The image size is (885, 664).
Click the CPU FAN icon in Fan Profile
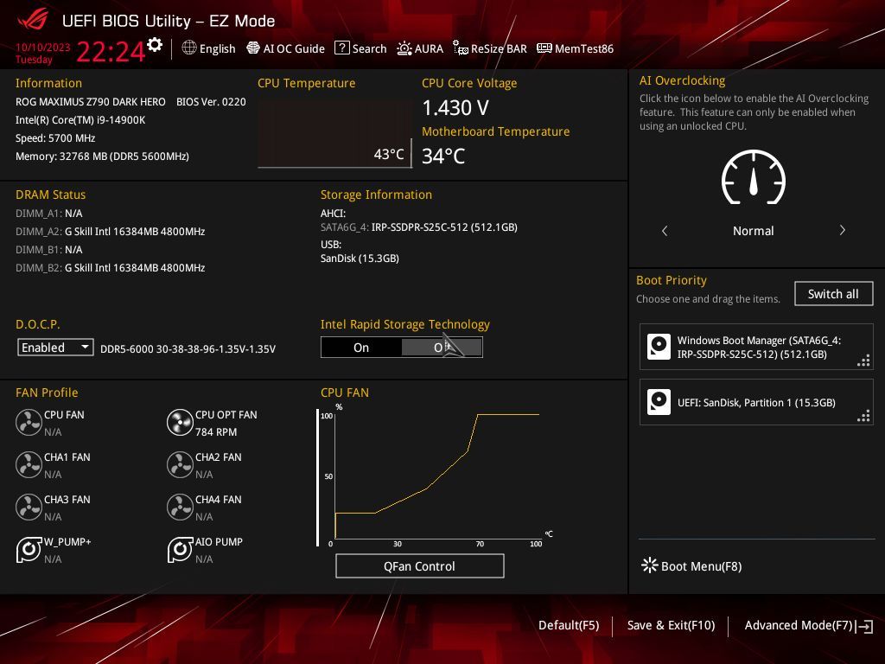pyautogui.click(x=29, y=422)
